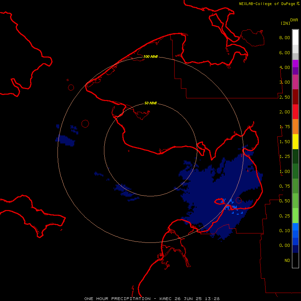
Task: Pick the orange swatch near 1.75
Action: click(x=295, y=127)
